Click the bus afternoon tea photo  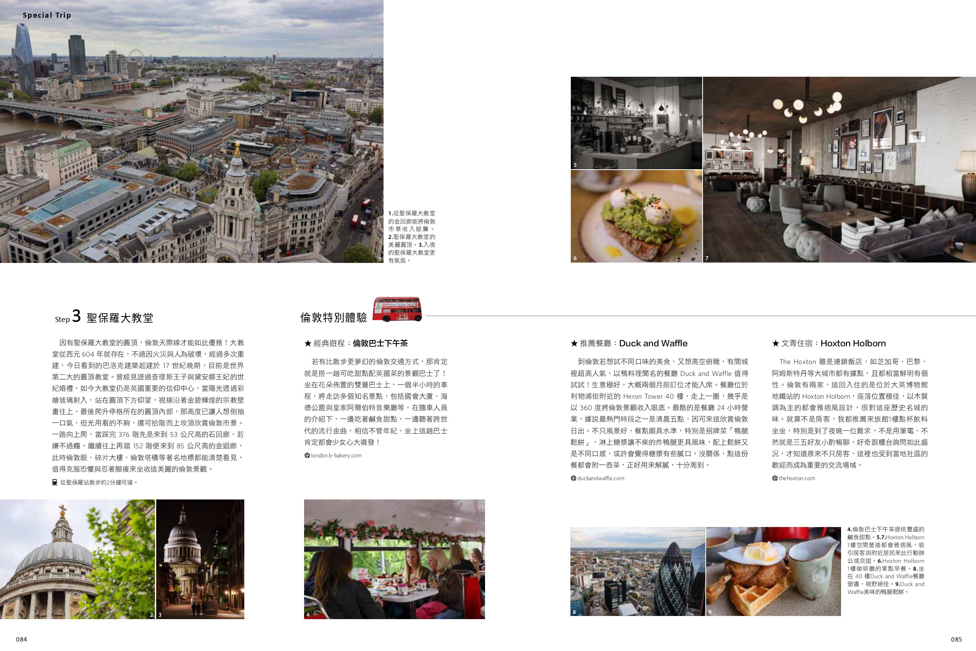click(394, 559)
